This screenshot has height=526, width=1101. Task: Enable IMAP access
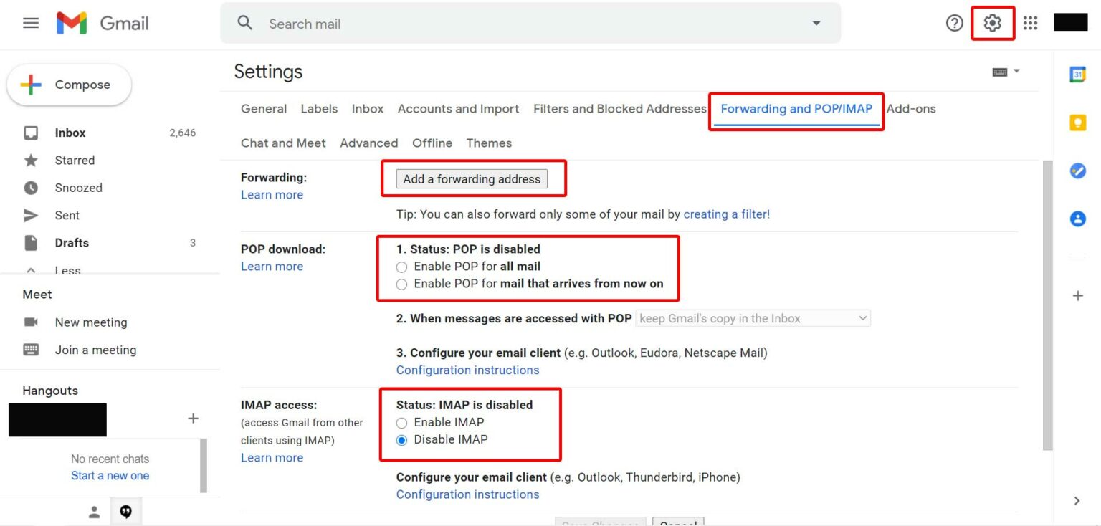401,423
